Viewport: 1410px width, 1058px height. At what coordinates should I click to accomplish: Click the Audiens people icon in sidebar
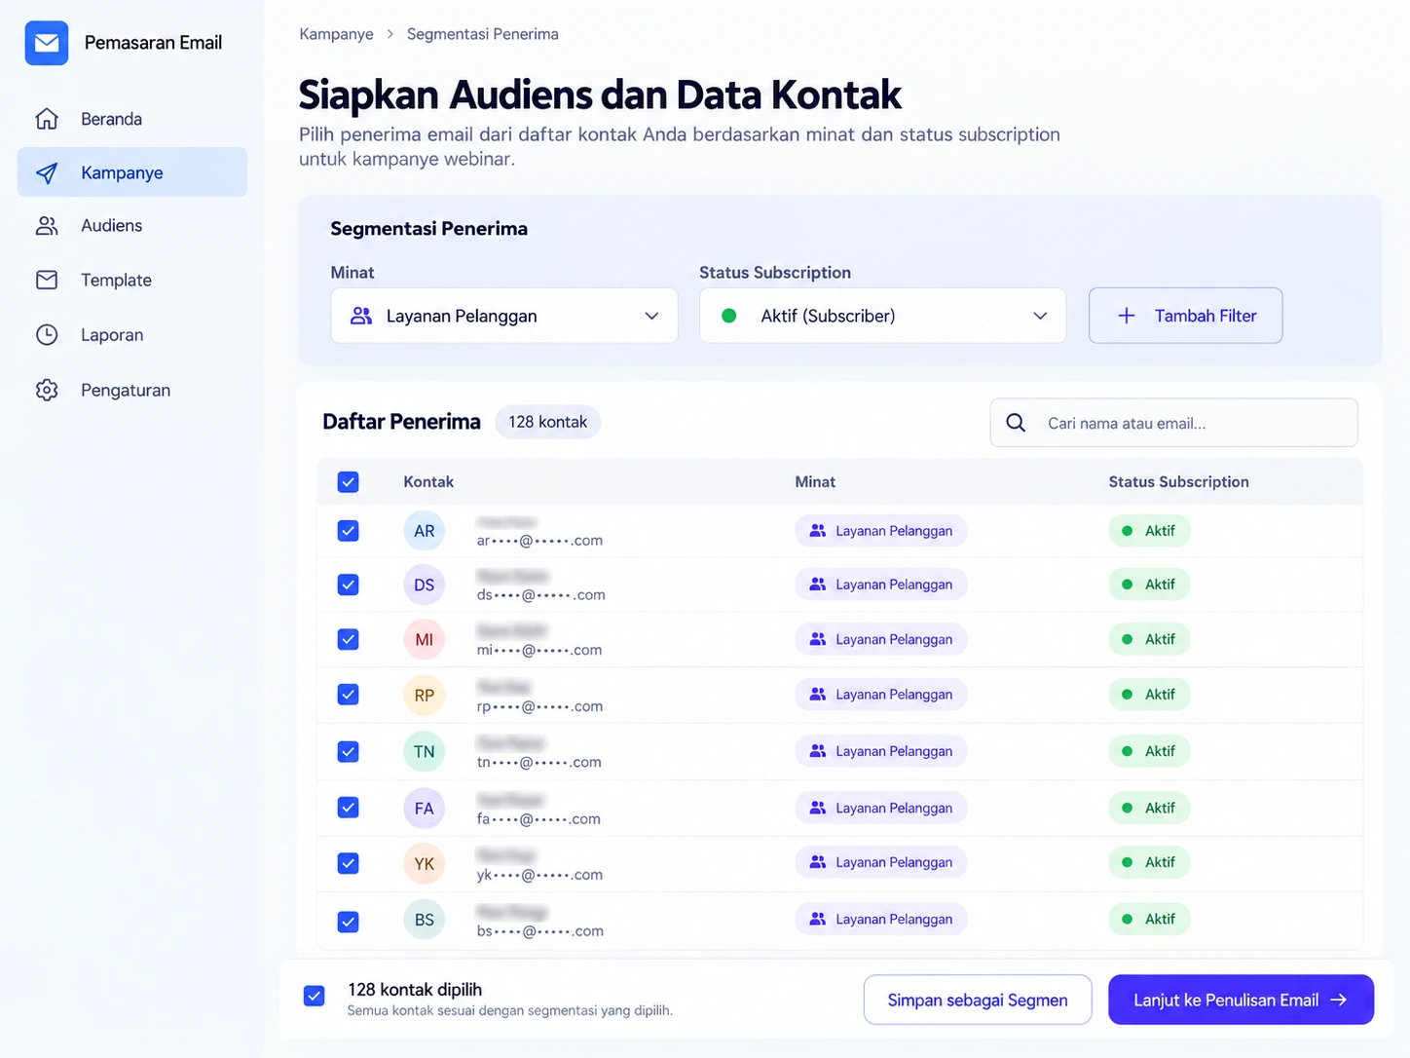[x=47, y=226]
